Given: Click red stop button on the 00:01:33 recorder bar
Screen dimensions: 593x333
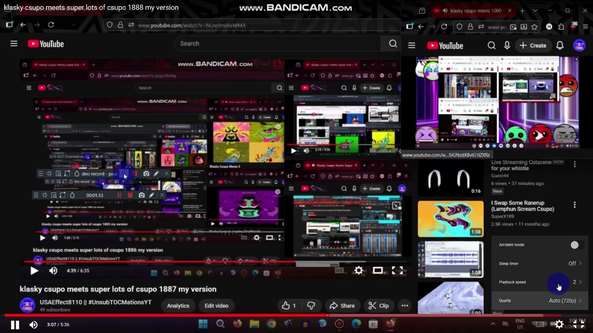Looking at the screenshot, I should click(x=130, y=195).
